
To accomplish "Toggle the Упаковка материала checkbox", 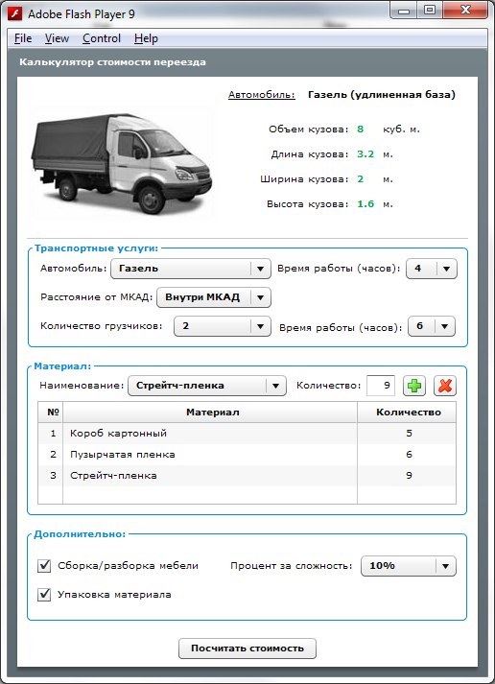I will pyautogui.click(x=44, y=595).
